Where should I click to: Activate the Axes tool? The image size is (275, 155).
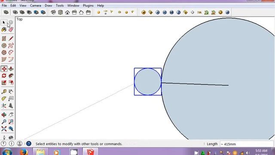point(4,105)
